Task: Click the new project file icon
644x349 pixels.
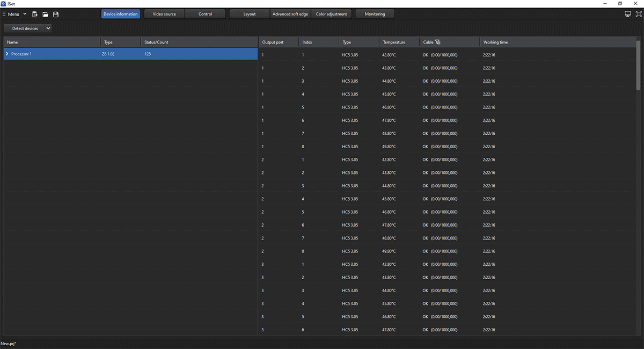Action: [35, 14]
